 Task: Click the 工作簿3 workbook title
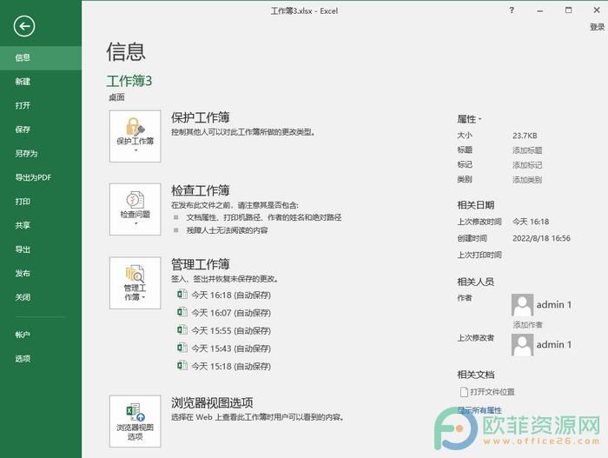129,81
